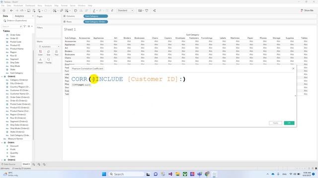
Task: Click the New Dashboard tab icon at bottom
Action: coord(39,164)
